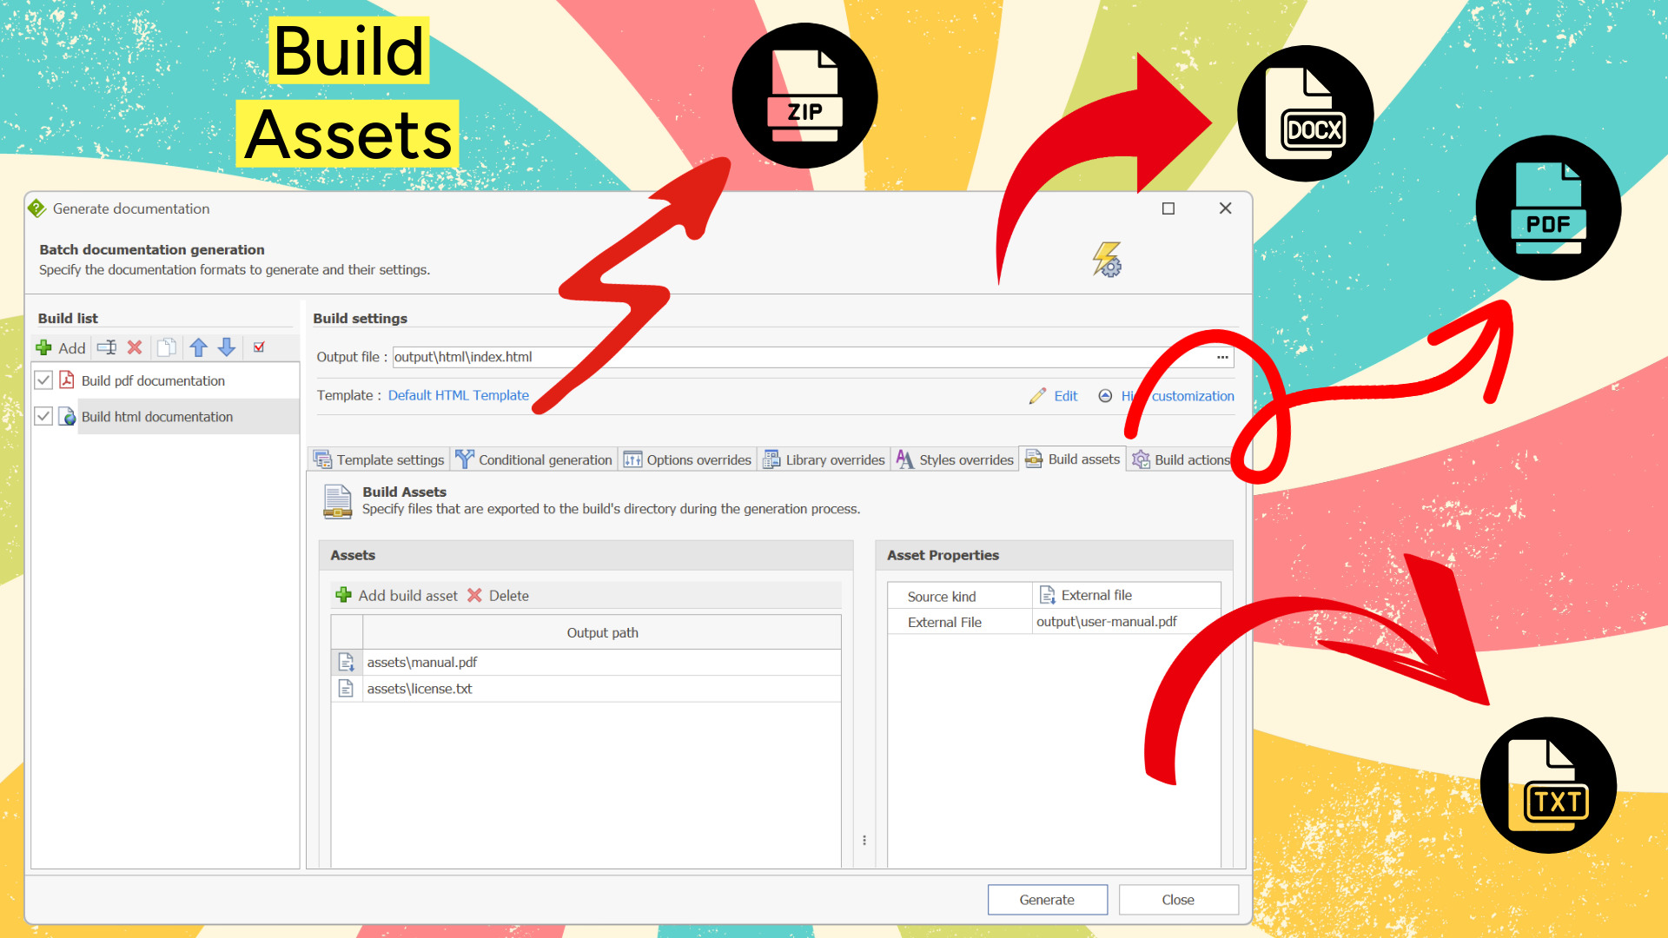The image size is (1668, 938).
Task: Click the Generate button
Action: click(1047, 900)
